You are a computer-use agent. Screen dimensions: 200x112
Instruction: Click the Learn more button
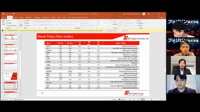pyautogui.click(x=125, y=30)
